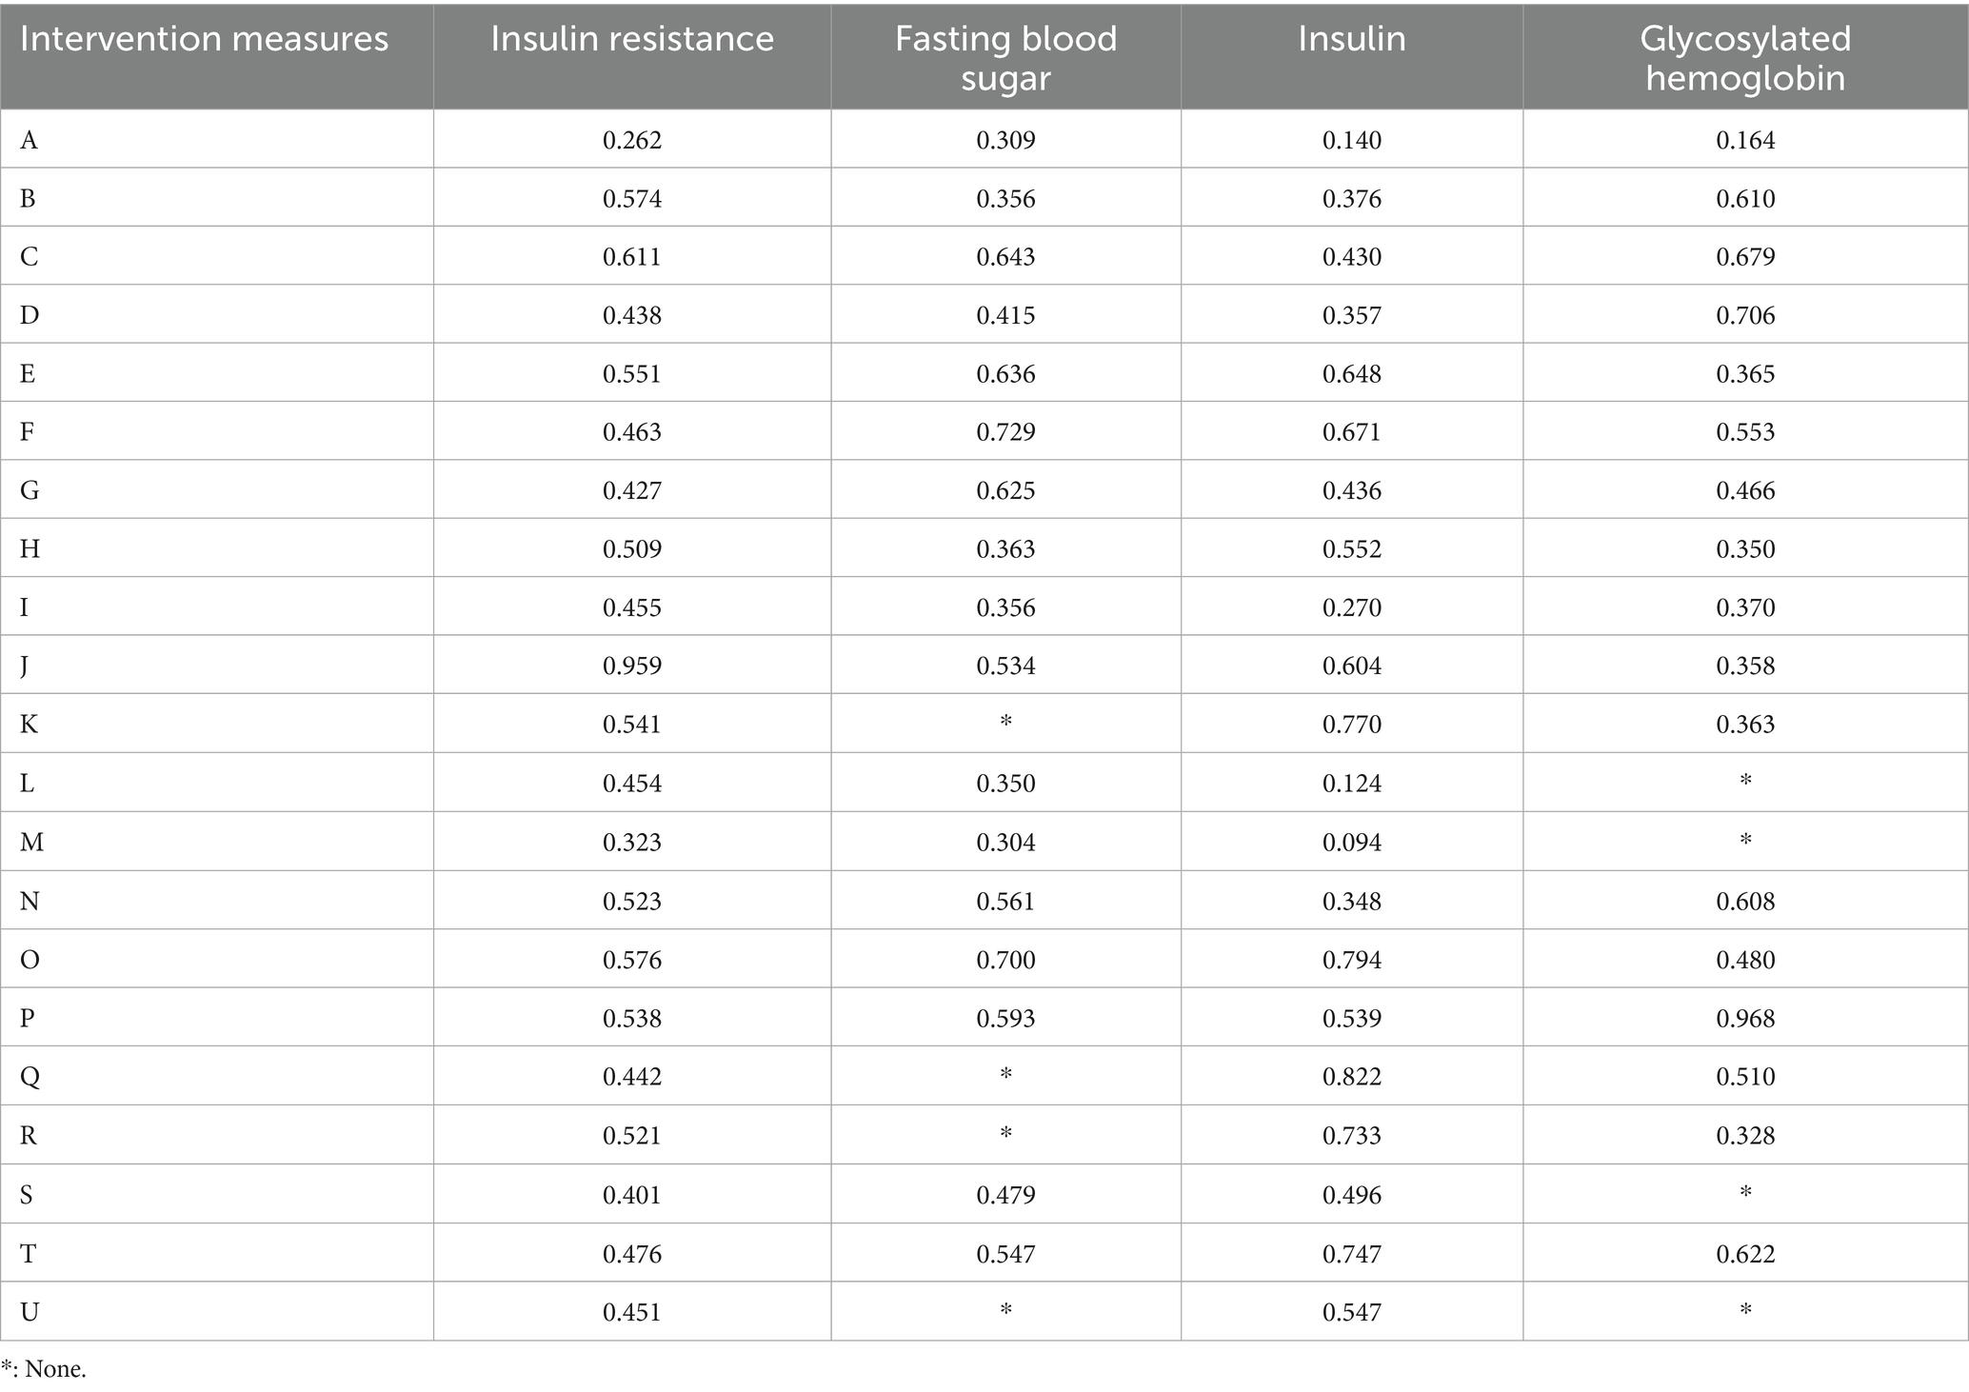Select 0.262 insulin resistance in row A
The image size is (1969, 1392).
click(632, 140)
